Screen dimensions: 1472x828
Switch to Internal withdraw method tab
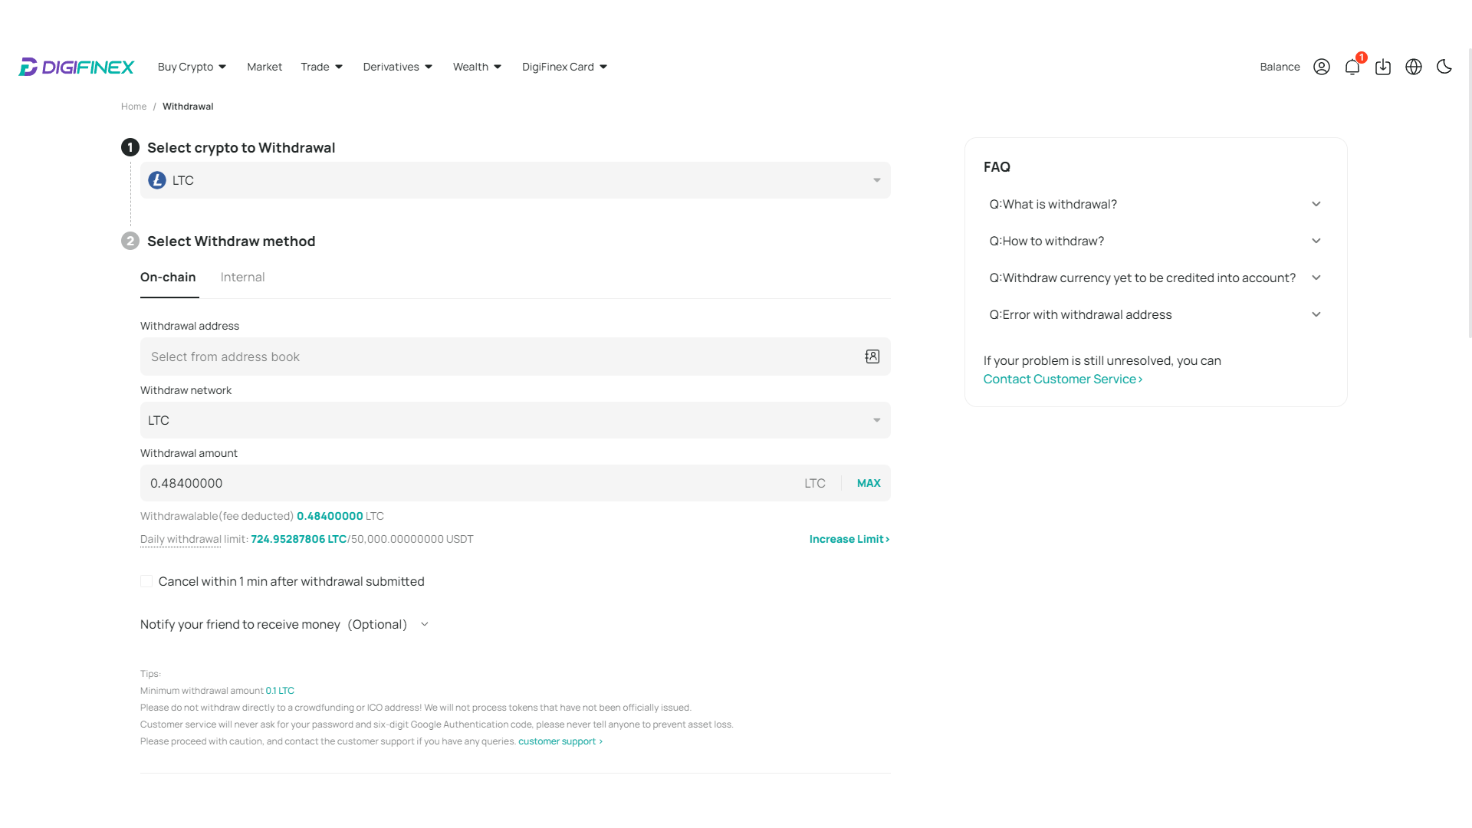point(242,276)
